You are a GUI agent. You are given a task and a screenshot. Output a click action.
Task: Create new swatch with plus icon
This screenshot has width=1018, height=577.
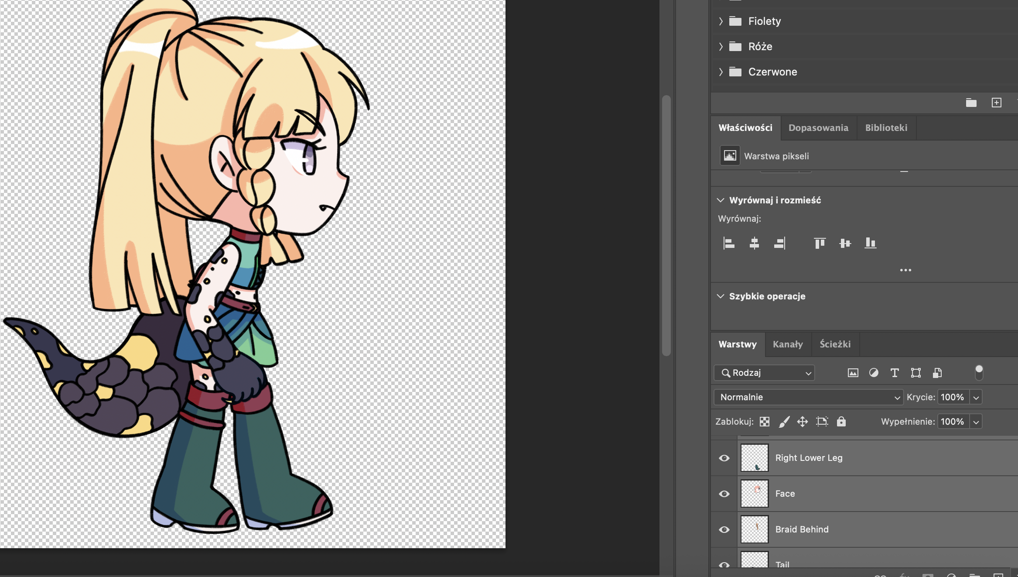pos(996,103)
